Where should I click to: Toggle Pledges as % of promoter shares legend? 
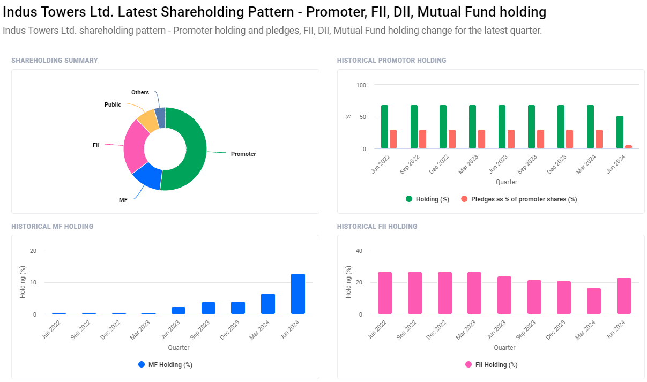click(519, 199)
